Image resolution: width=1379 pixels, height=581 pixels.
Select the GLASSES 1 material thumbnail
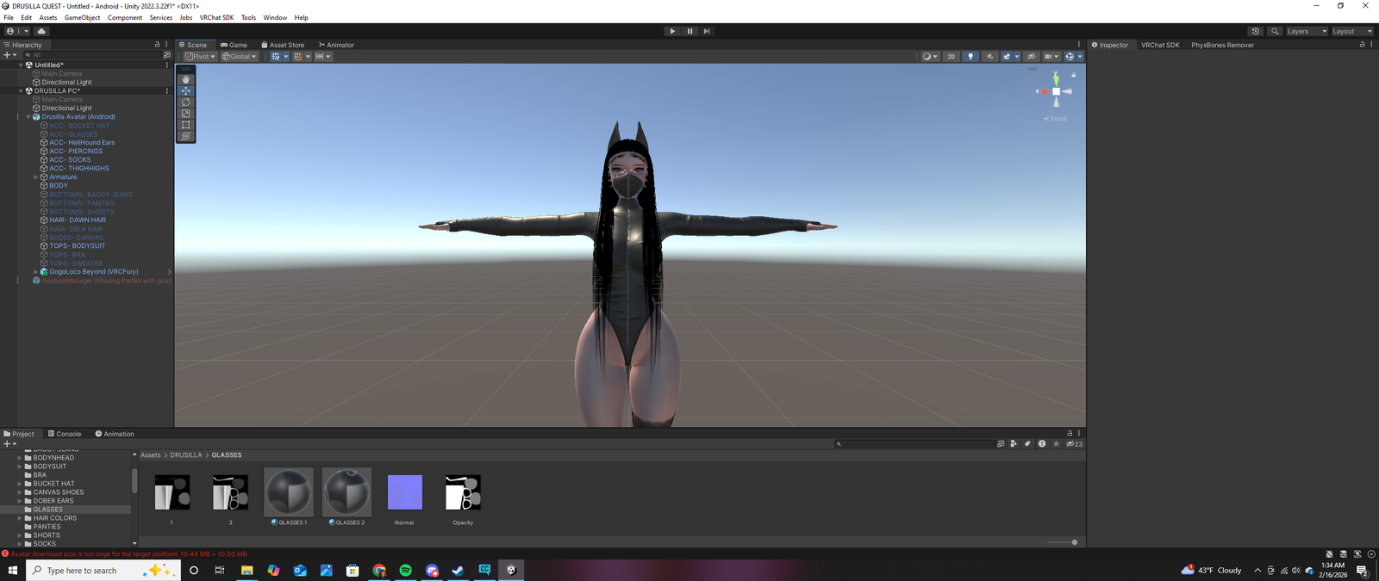289,492
